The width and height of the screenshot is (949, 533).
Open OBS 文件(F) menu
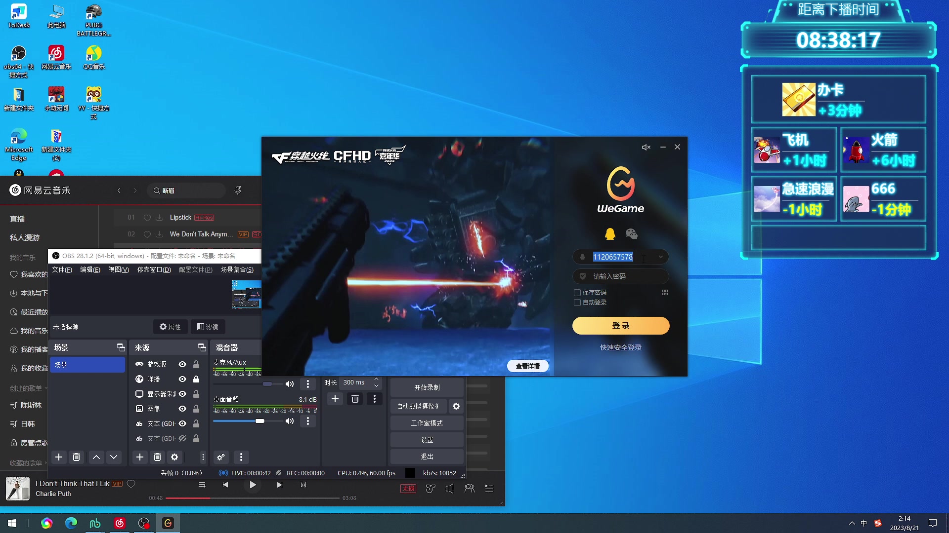tap(62, 269)
